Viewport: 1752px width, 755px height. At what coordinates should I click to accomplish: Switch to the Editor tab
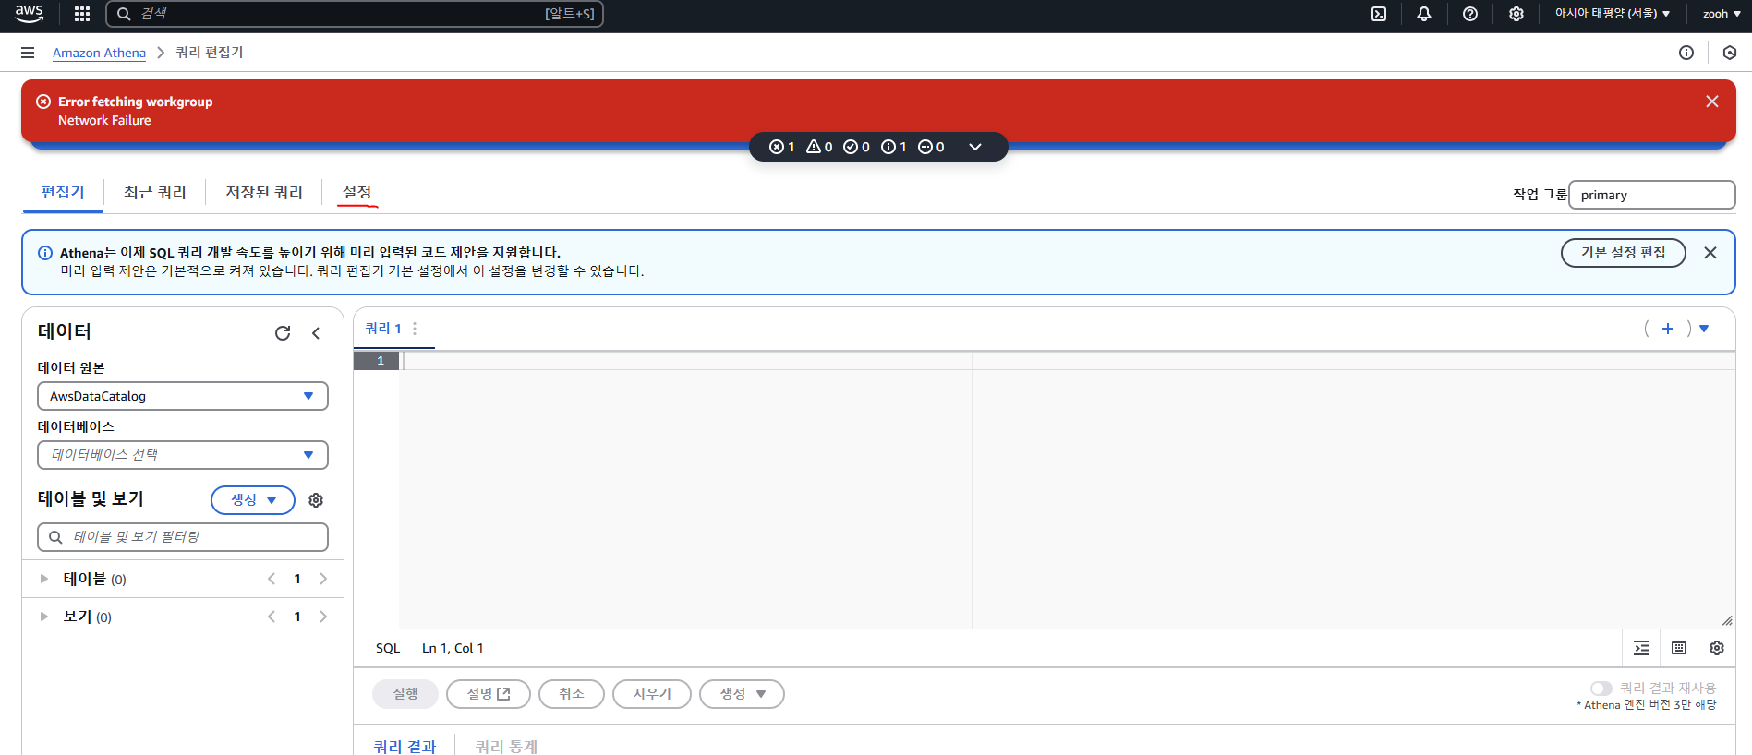click(x=63, y=192)
